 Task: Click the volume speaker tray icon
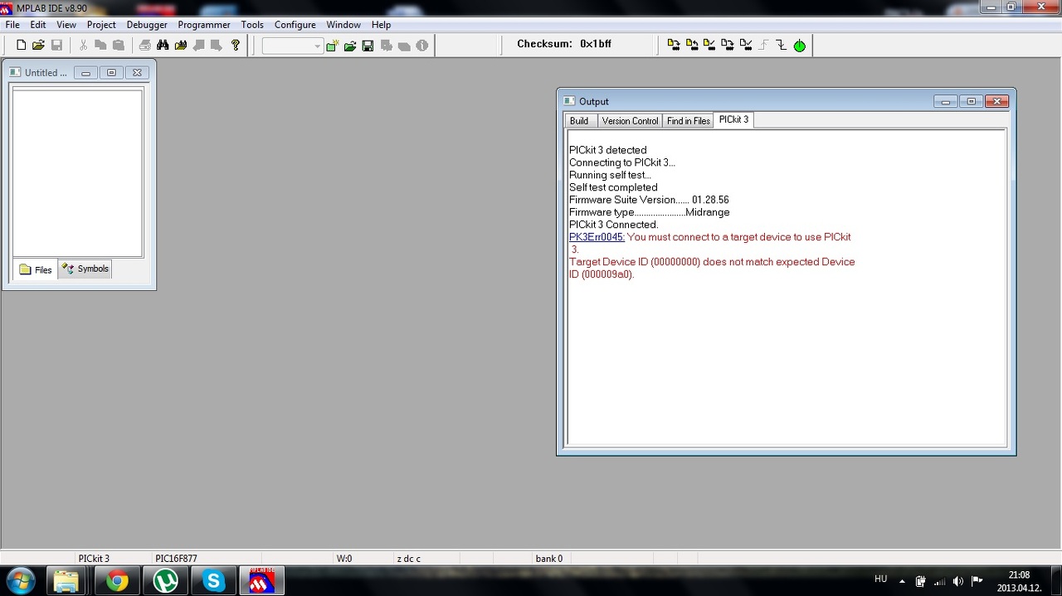pyautogui.click(x=958, y=581)
